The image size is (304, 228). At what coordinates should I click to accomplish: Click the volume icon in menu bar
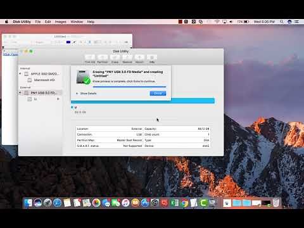231,22
